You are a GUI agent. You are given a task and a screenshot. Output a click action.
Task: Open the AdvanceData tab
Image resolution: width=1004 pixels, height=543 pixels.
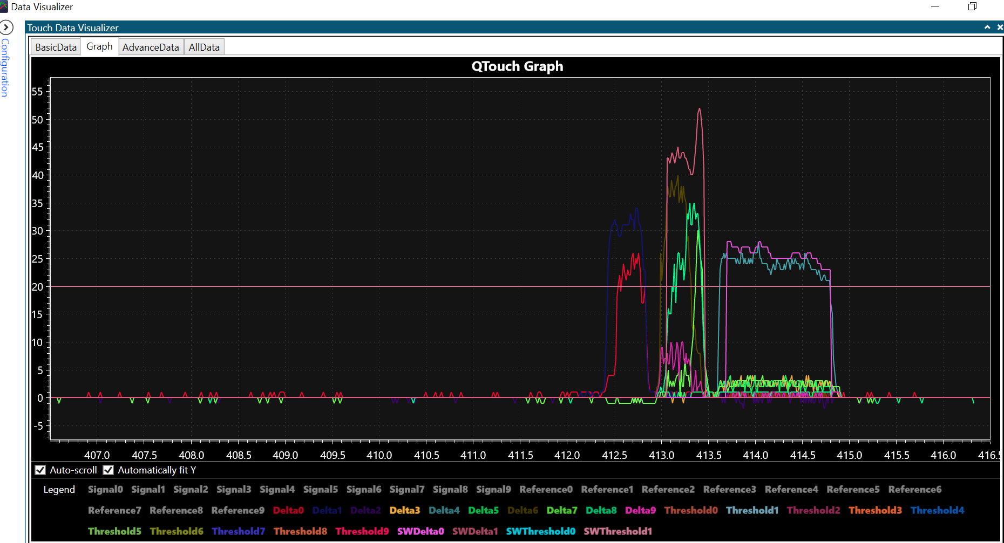151,47
